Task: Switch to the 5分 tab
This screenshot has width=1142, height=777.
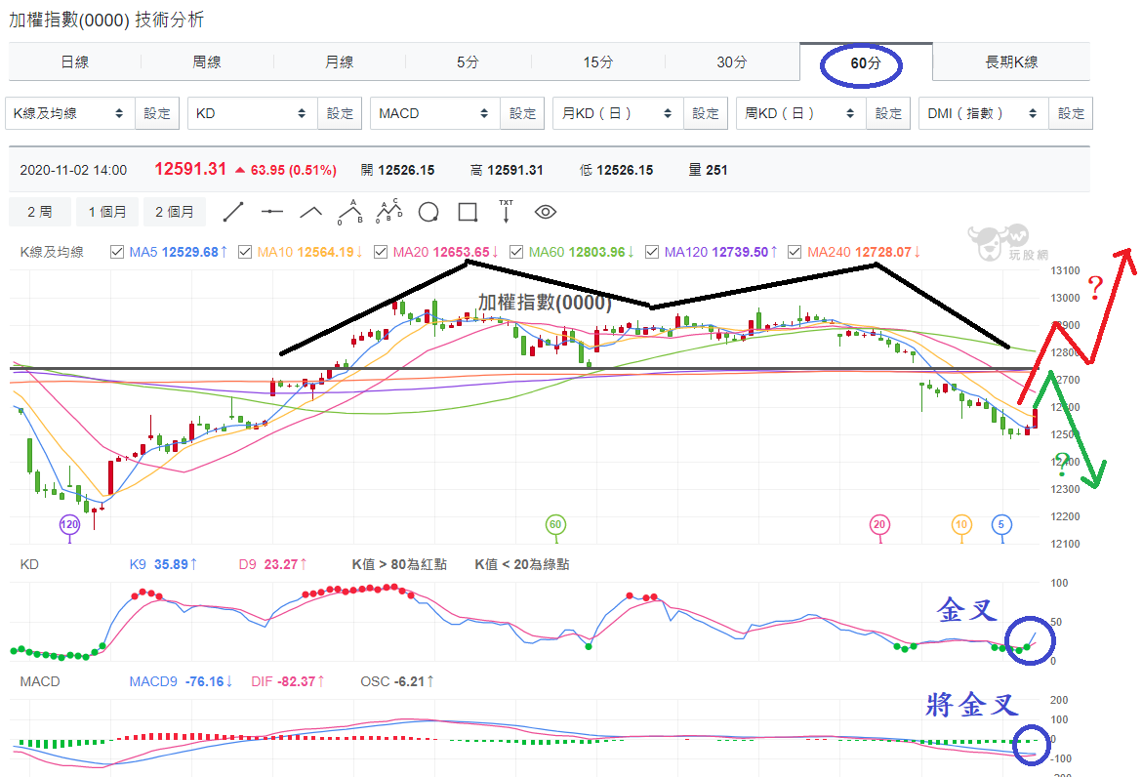Action: tap(469, 61)
